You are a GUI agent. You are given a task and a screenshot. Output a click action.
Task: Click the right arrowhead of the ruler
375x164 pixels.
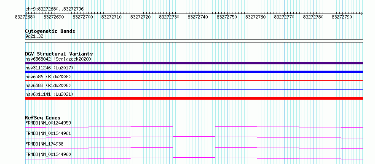pyautogui.click(x=362, y=13)
